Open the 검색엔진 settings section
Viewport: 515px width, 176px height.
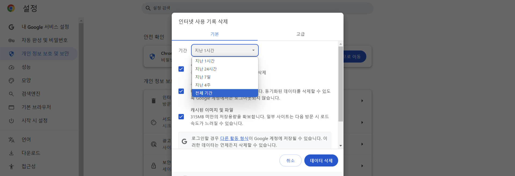click(39, 94)
